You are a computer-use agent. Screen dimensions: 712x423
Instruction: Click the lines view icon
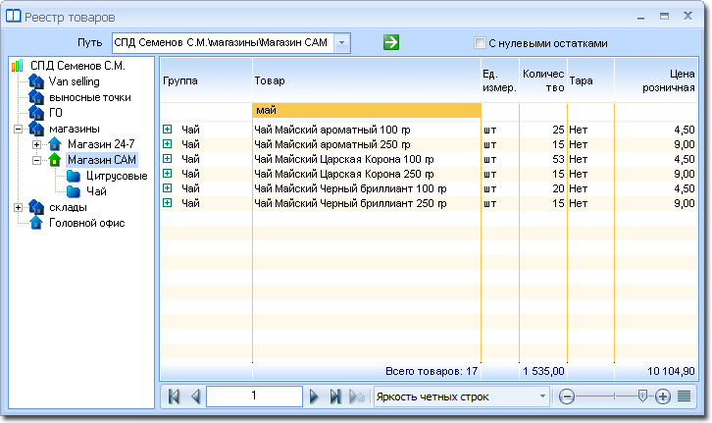684,397
